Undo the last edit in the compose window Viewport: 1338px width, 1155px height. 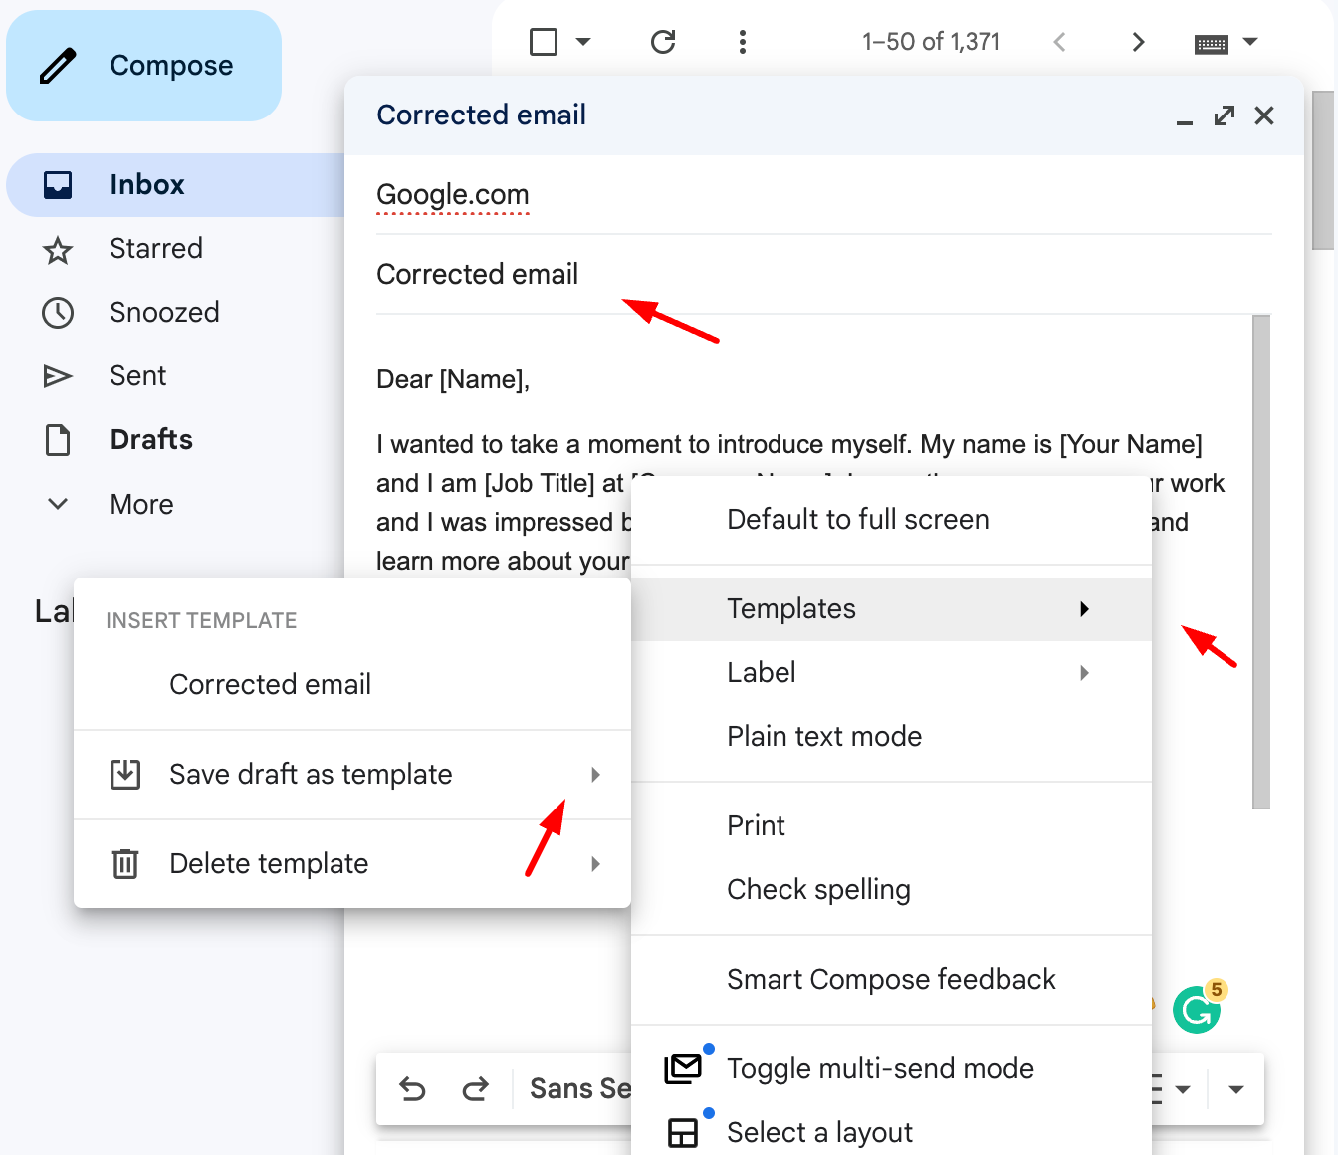click(412, 1089)
